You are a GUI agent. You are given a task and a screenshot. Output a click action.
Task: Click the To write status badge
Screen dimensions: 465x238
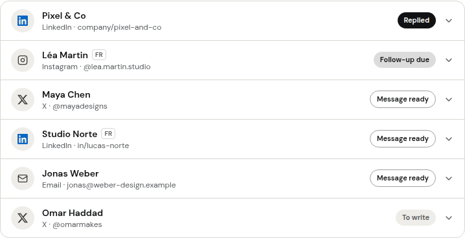416,217
